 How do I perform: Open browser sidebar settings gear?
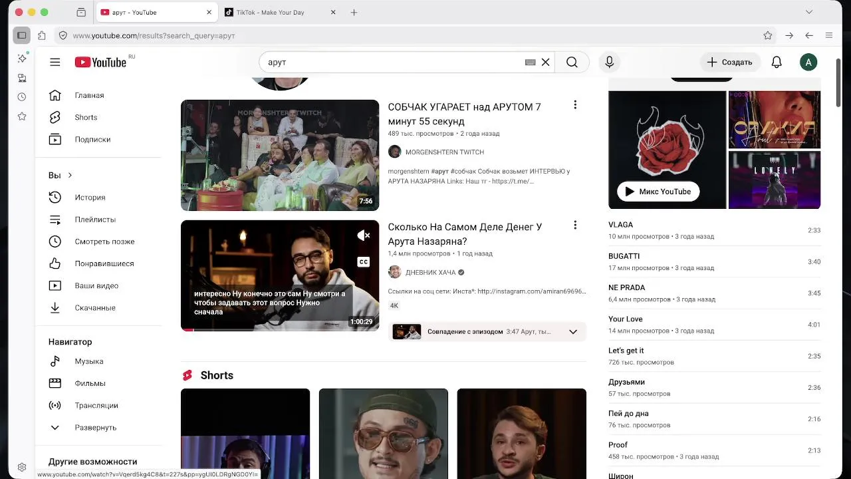pyautogui.click(x=22, y=467)
